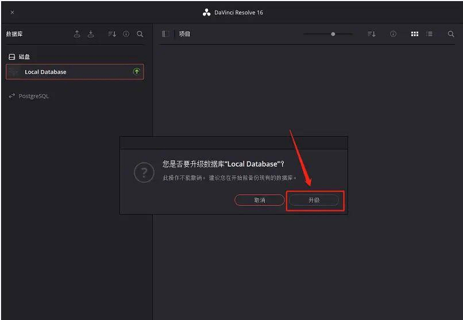Image resolution: width=463 pixels, height=320 pixels.
Task: Click the 项目 projects heading
Action: pos(184,34)
